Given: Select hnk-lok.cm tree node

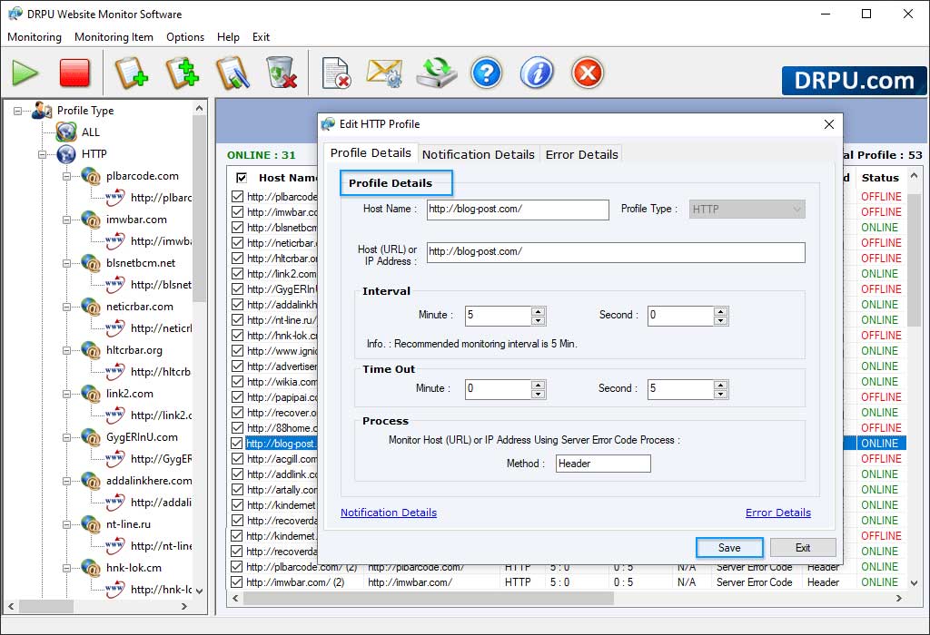Looking at the screenshot, I should 134,568.
